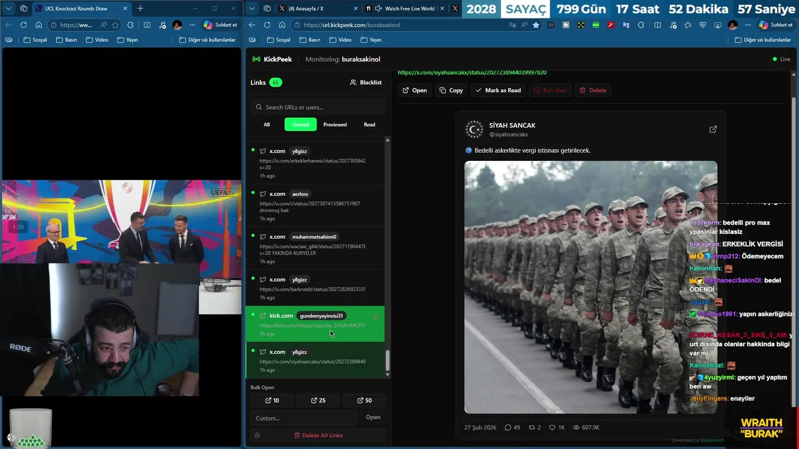Open extensions puzzle icon in left window

[130, 25]
